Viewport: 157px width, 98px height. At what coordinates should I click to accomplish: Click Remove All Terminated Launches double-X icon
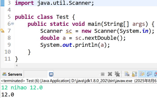117,74
